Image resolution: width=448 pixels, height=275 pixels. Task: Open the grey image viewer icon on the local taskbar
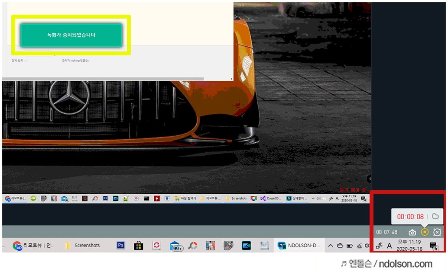coord(264,245)
